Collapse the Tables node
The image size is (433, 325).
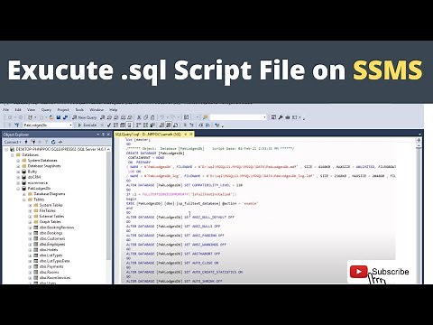(24, 200)
